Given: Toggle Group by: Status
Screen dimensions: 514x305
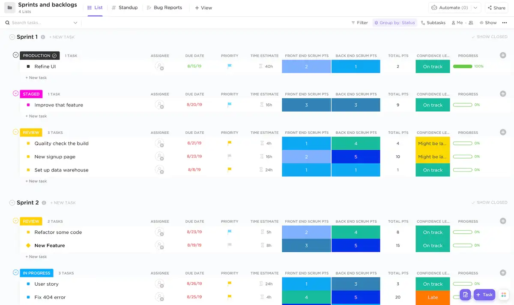Looking at the screenshot, I should 394,22.
